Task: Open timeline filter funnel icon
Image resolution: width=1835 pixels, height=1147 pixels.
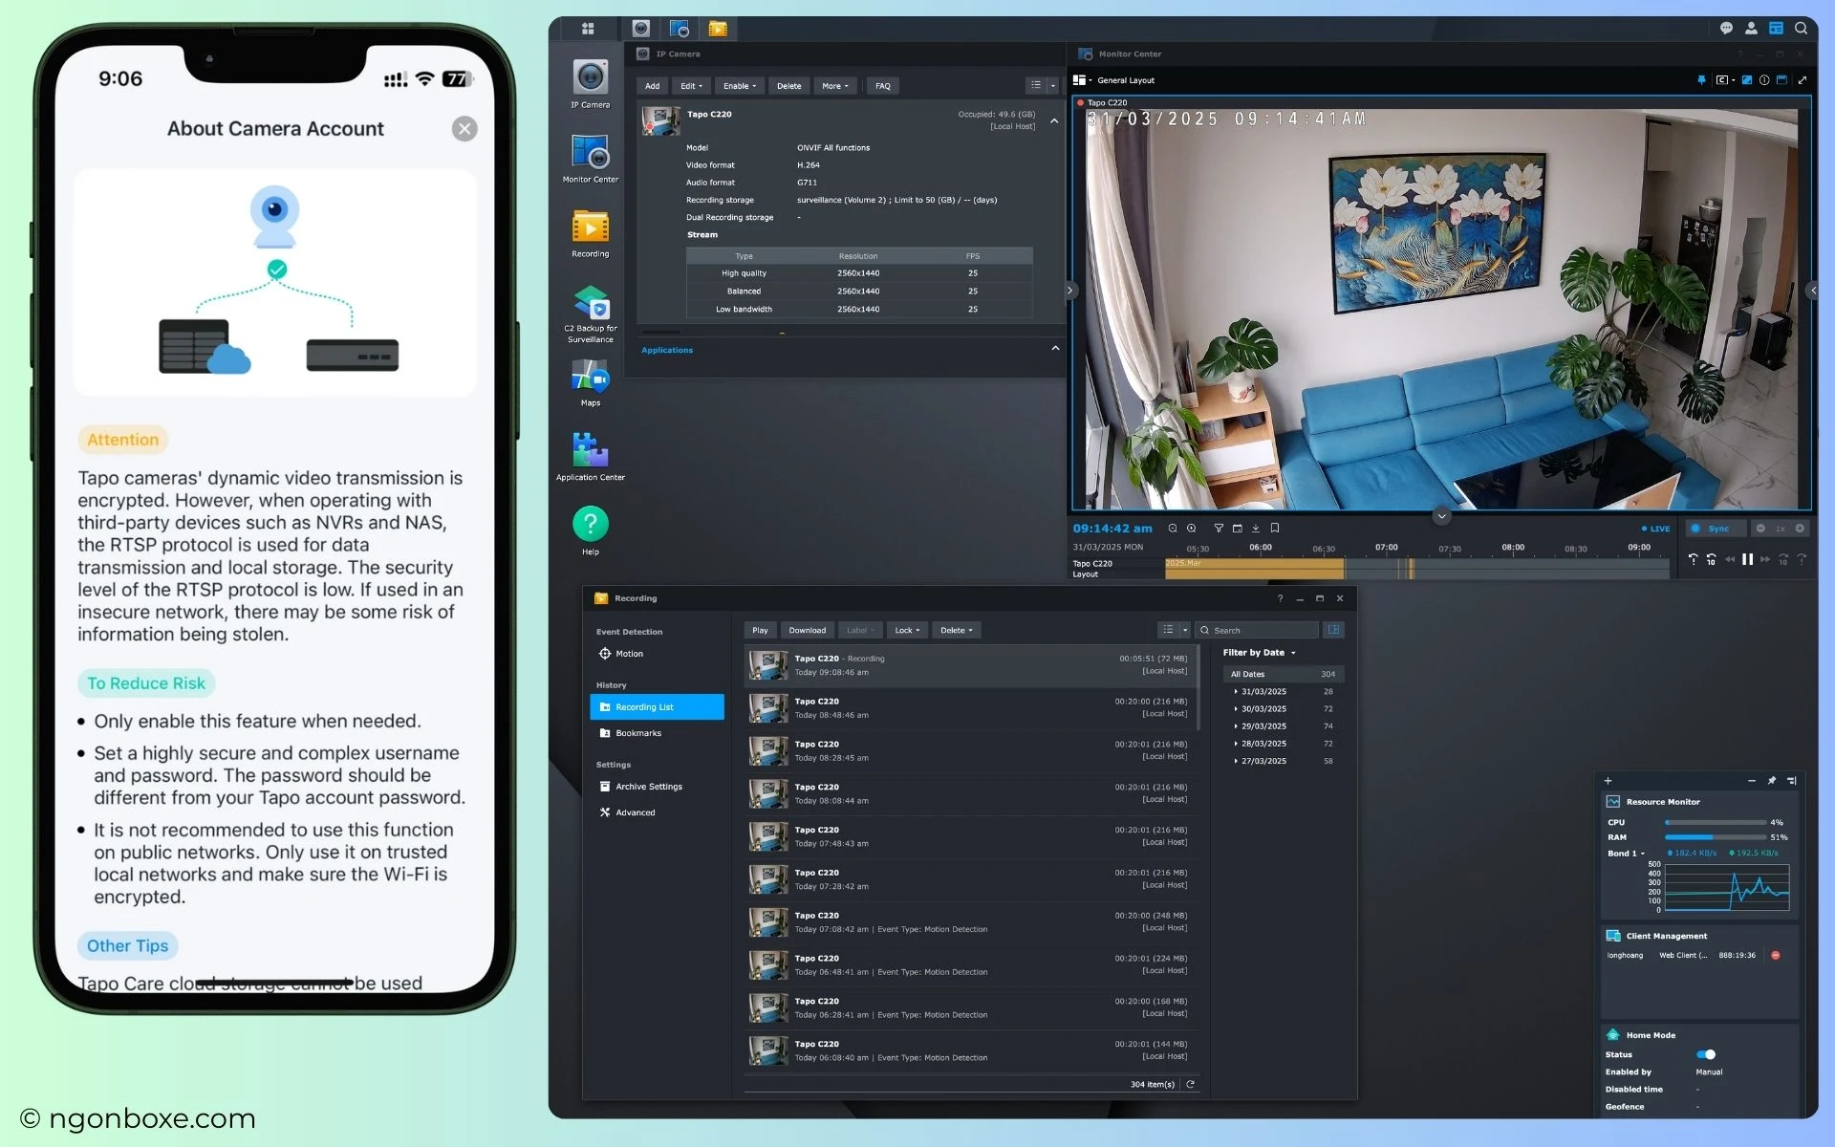Action: tap(1219, 528)
